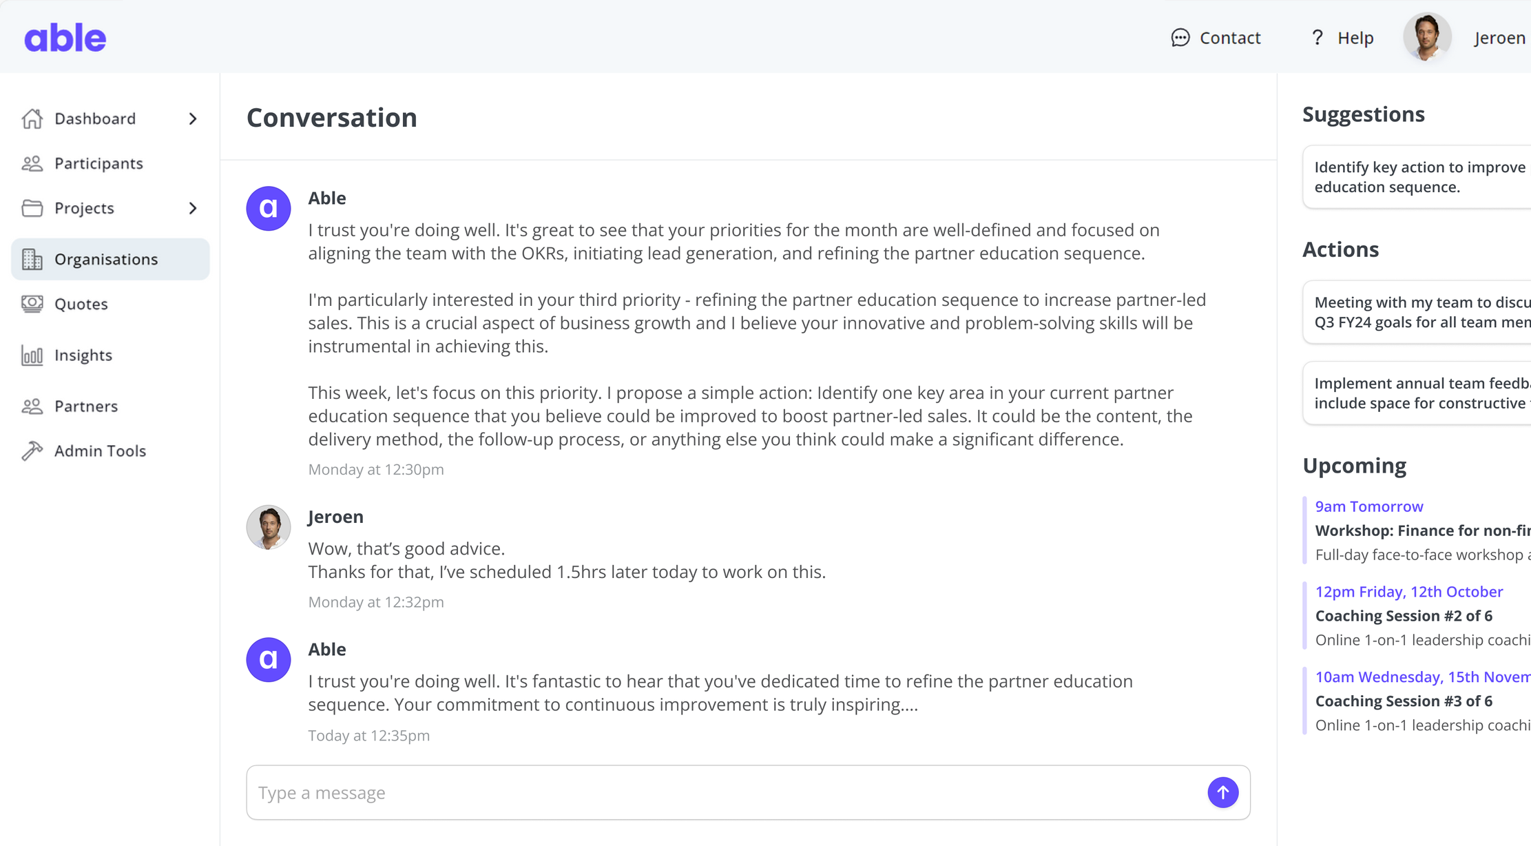Send message with purple arrow button
Image resolution: width=1531 pixels, height=846 pixels.
point(1222,792)
